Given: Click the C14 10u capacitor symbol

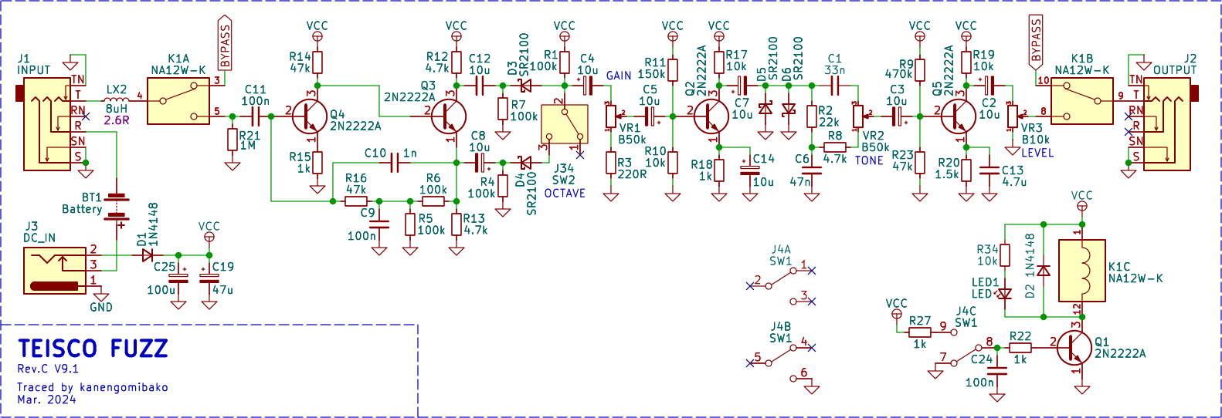Looking at the screenshot, I should click(750, 170).
